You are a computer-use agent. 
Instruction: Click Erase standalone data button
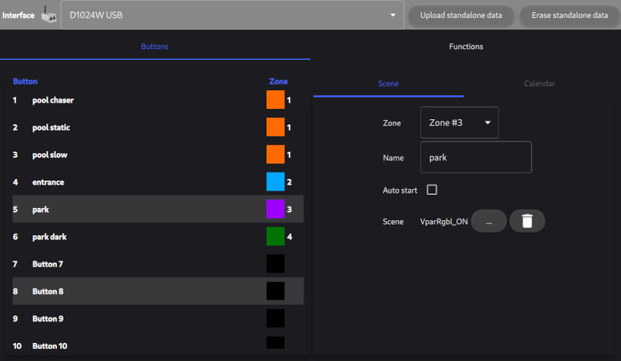point(570,15)
